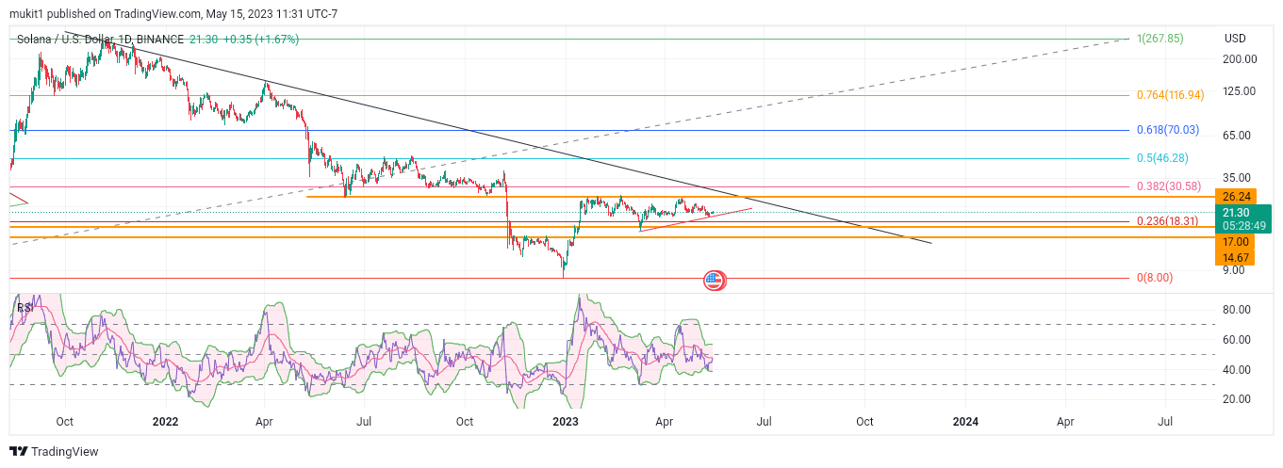Screen dimensions: 1283x468
Task: Click the 0(8.00) Fibonacci label
Action: tap(1155, 278)
